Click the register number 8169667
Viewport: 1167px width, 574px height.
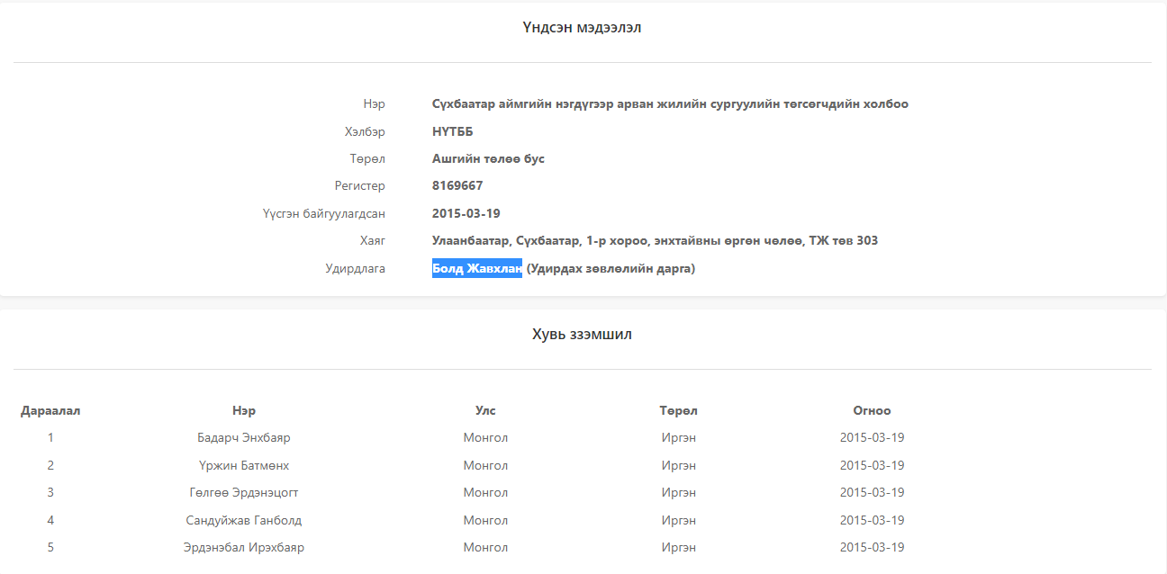457,186
